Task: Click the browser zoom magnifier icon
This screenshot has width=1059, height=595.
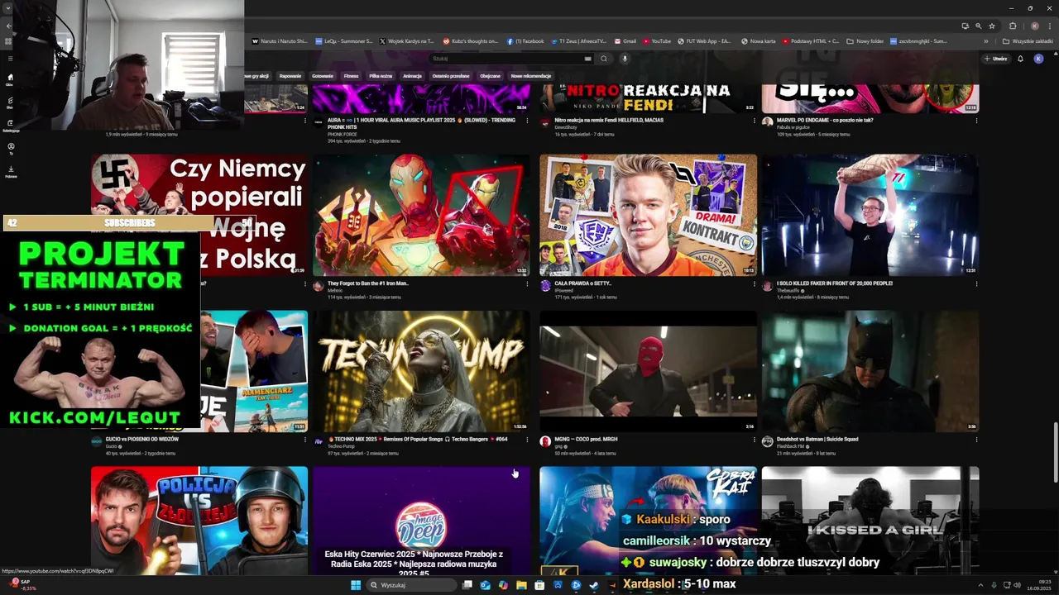Action: click(978, 26)
